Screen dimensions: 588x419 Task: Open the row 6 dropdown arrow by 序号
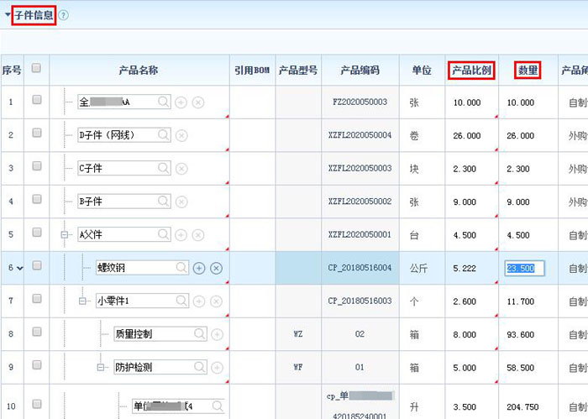19,268
